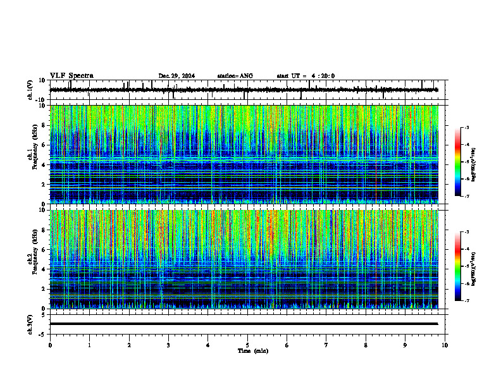Click the "8" kHz tick of ch.1 spectrogram
This screenshot has height=387, width=501.
click(44, 125)
